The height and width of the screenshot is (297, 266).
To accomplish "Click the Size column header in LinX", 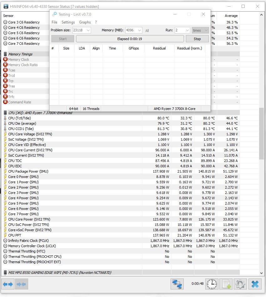I will click(66, 48).
